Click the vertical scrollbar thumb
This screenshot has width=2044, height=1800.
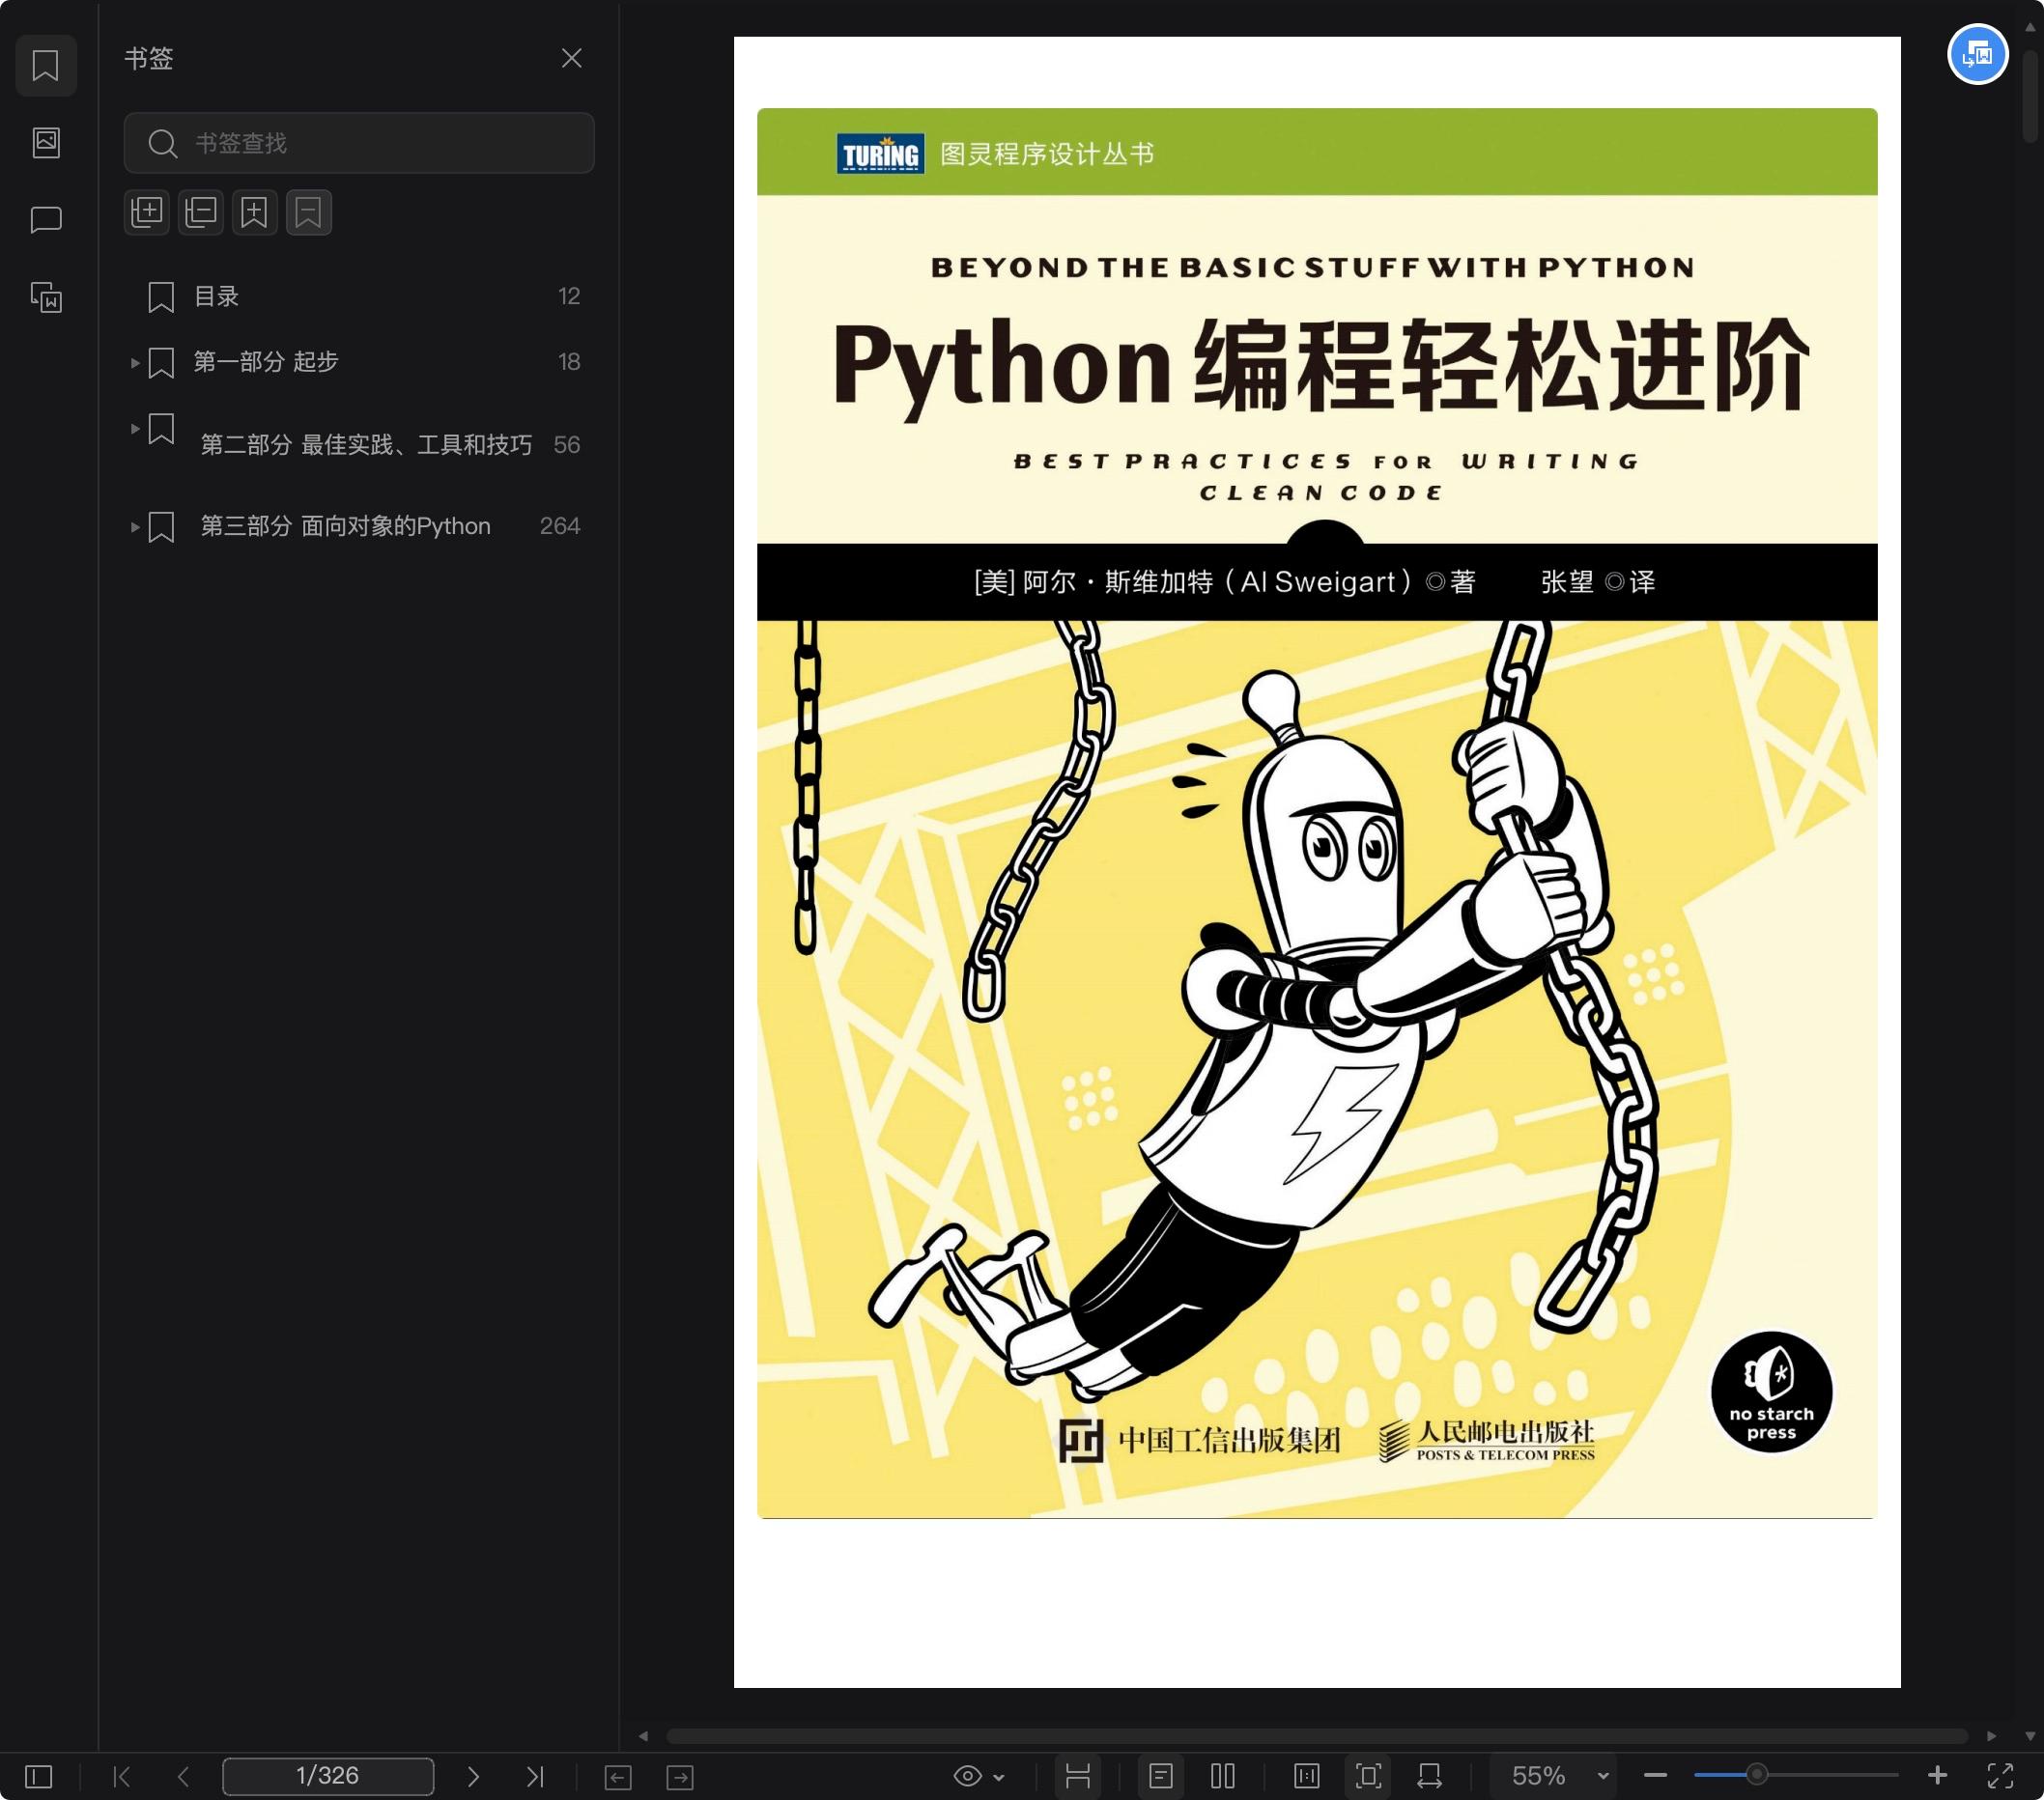2029,95
